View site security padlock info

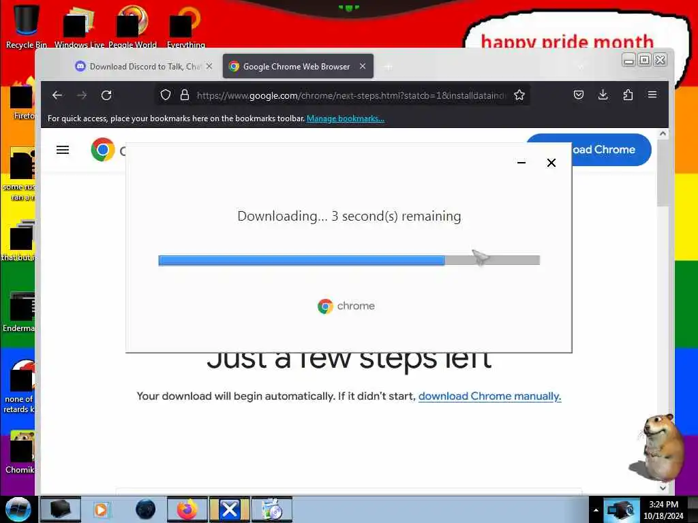(x=185, y=95)
